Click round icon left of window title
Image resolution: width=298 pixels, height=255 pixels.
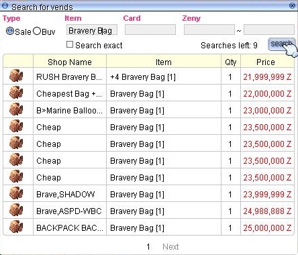[5, 5]
